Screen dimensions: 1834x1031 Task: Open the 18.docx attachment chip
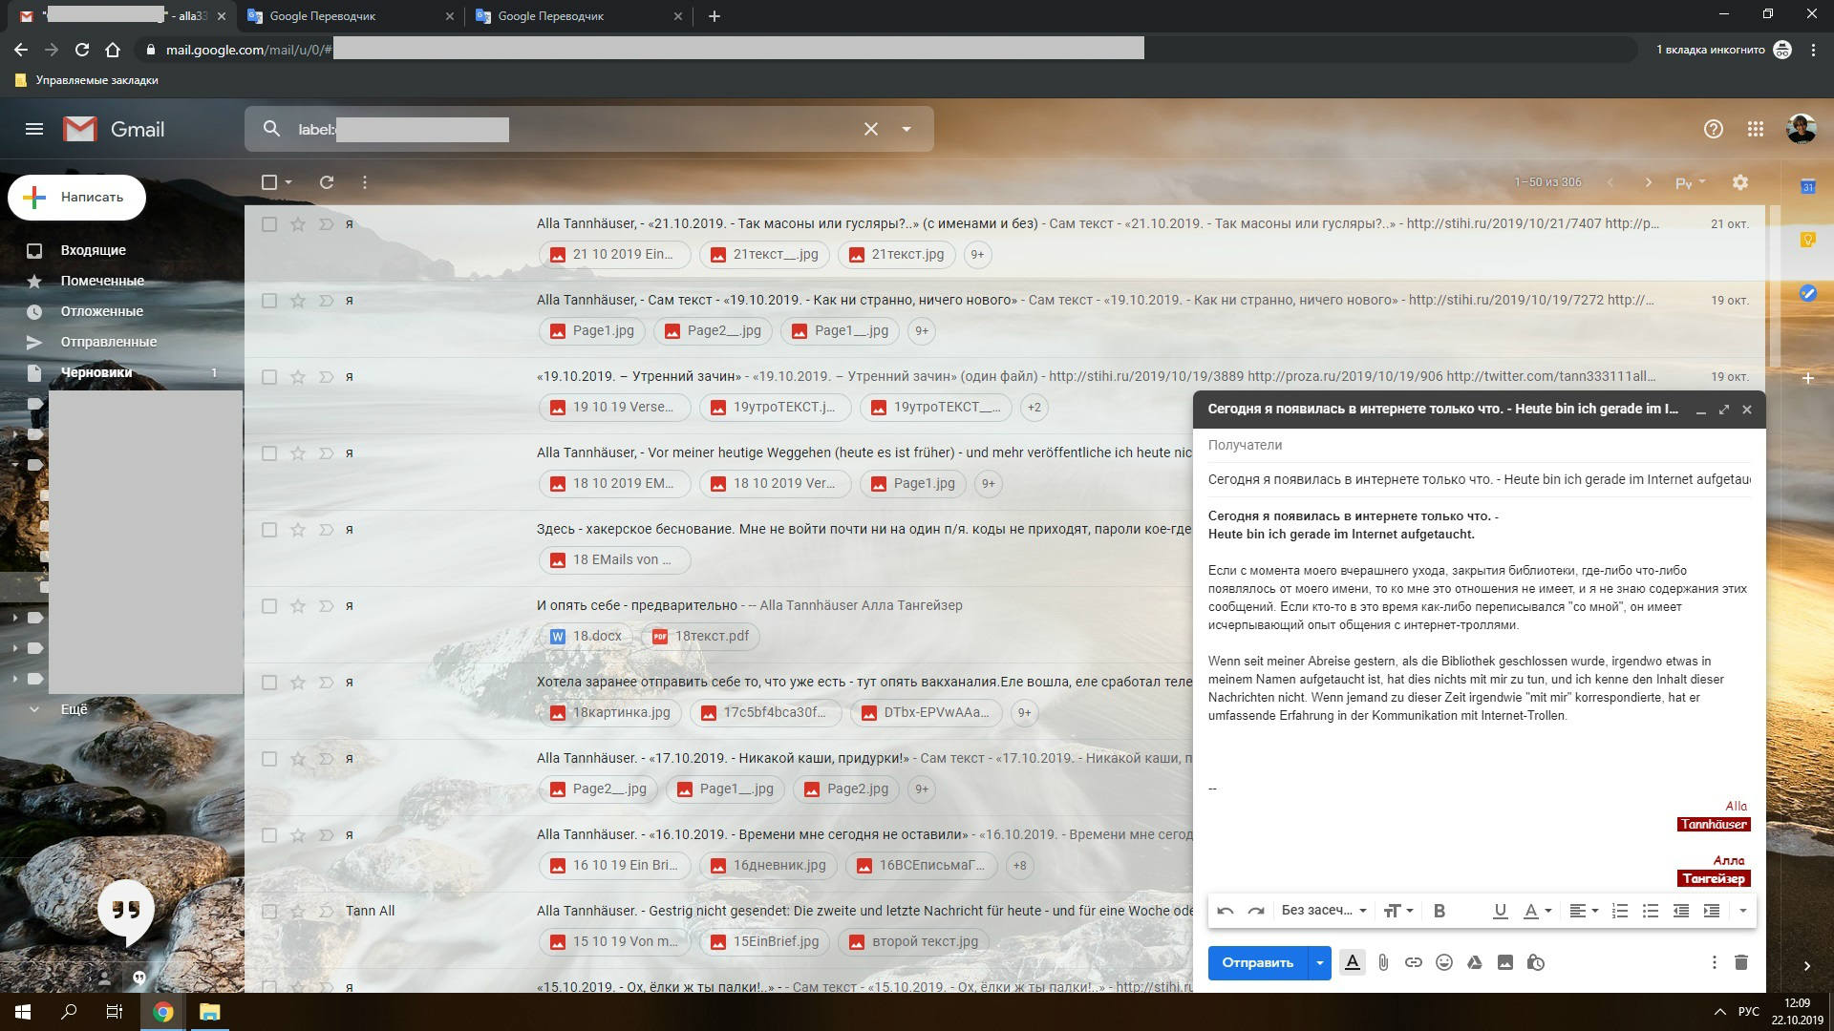click(586, 637)
